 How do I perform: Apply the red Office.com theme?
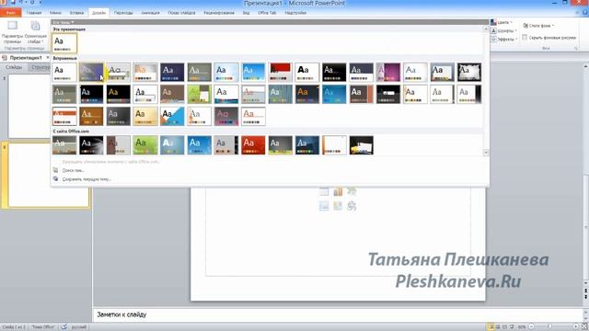coord(253,145)
